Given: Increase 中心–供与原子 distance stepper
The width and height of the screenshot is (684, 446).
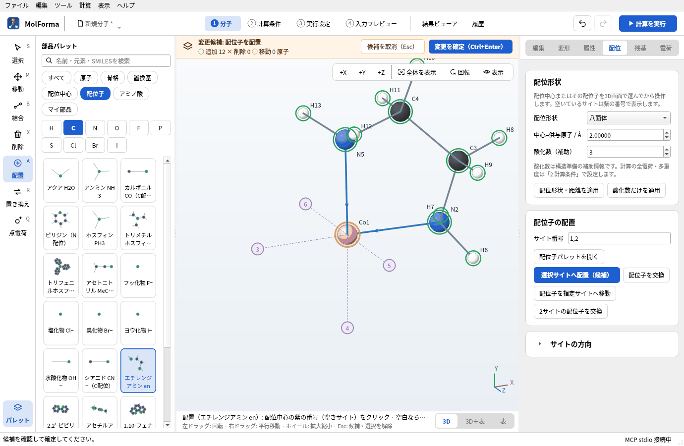Looking at the screenshot, I should (667, 132).
